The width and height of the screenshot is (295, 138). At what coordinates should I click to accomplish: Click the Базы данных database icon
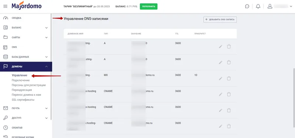[x=6, y=57]
